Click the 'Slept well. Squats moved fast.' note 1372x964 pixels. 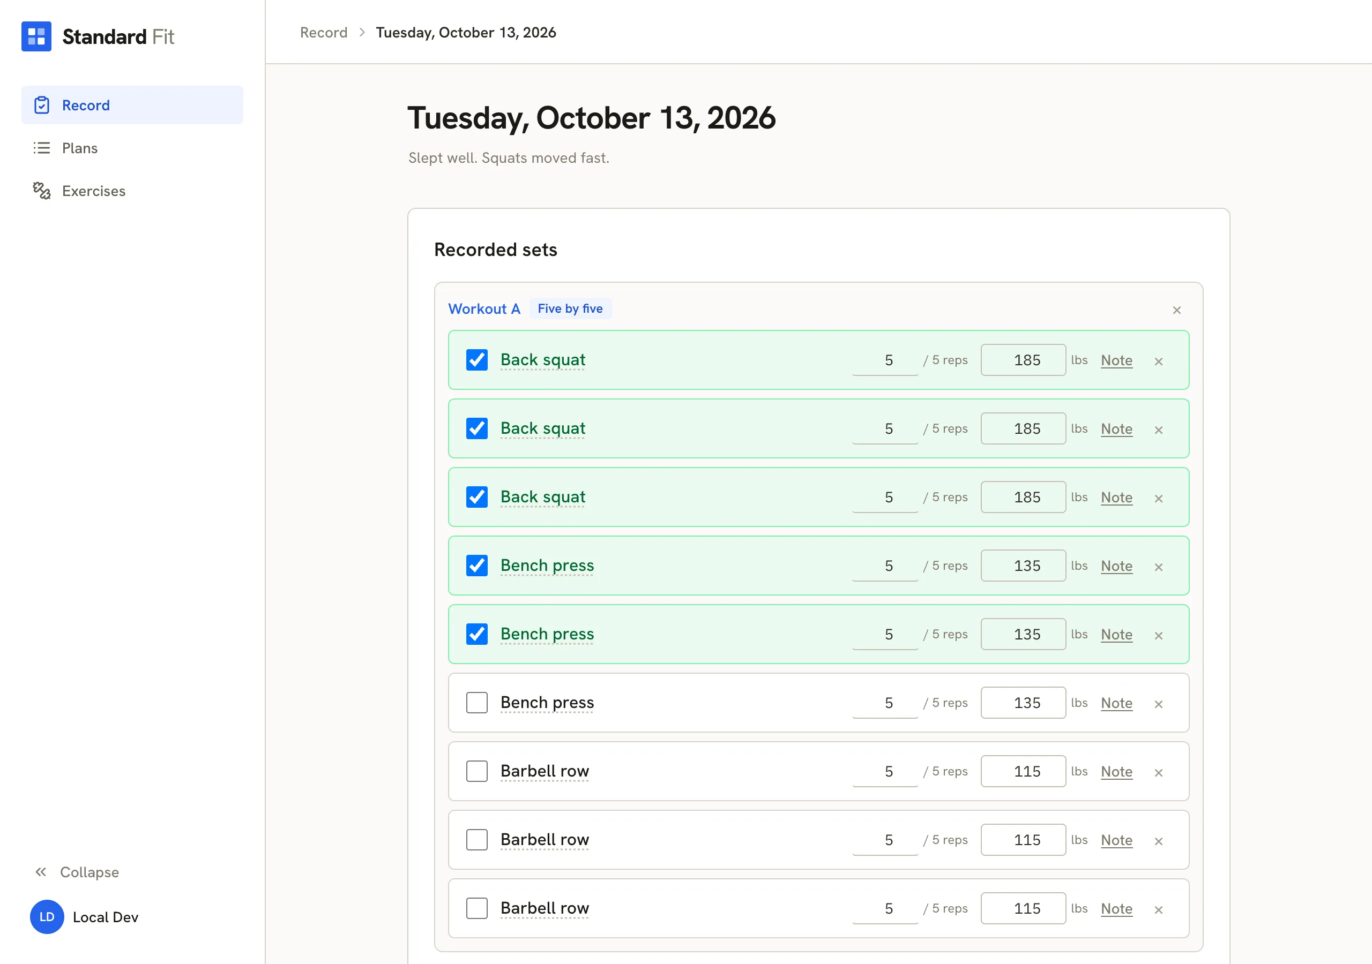(x=509, y=157)
